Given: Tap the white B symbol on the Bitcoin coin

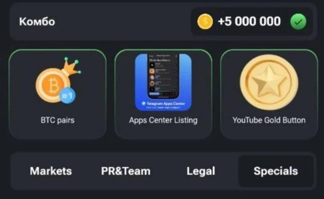Looking at the screenshot, I should click(x=53, y=86).
